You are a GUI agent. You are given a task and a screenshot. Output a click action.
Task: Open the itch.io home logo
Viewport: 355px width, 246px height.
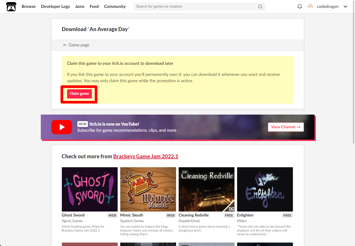coord(11,7)
